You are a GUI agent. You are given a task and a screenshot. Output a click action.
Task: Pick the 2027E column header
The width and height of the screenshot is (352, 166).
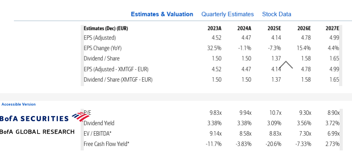pos(332,28)
